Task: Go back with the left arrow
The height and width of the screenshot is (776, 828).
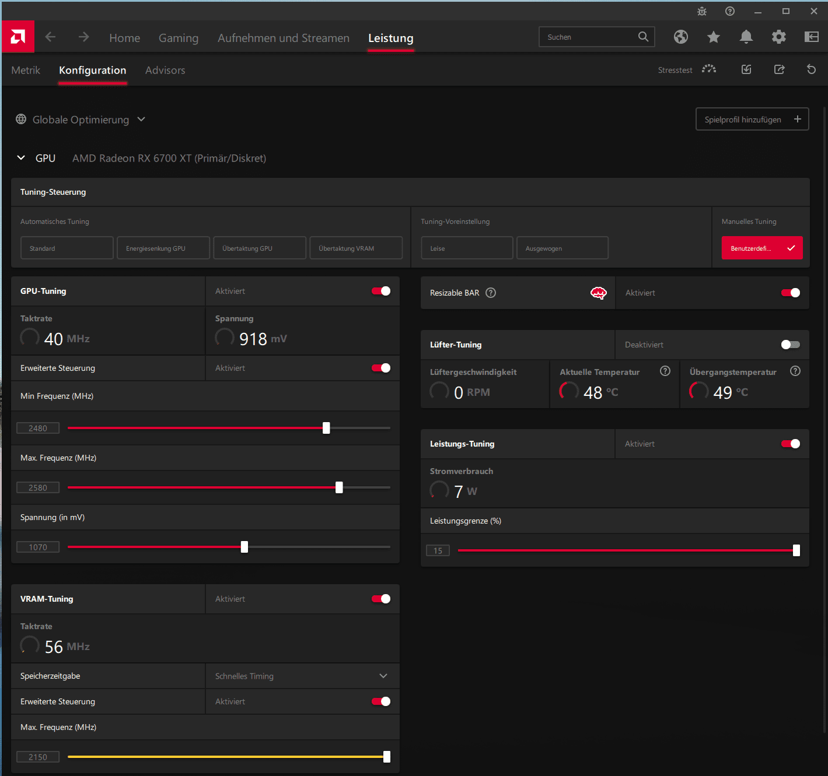Action: tap(50, 37)
